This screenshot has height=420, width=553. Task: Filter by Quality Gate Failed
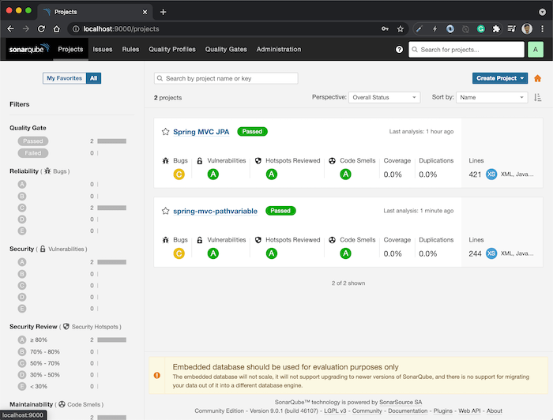click(33, 153)
